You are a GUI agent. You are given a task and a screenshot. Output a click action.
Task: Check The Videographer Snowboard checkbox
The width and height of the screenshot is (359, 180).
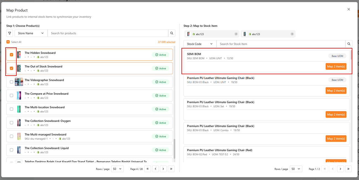11,82
